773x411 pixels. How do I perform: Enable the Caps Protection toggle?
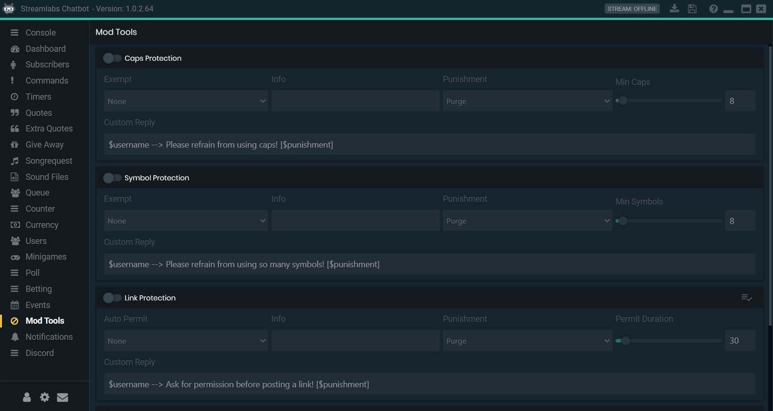[x=112, y=58]
